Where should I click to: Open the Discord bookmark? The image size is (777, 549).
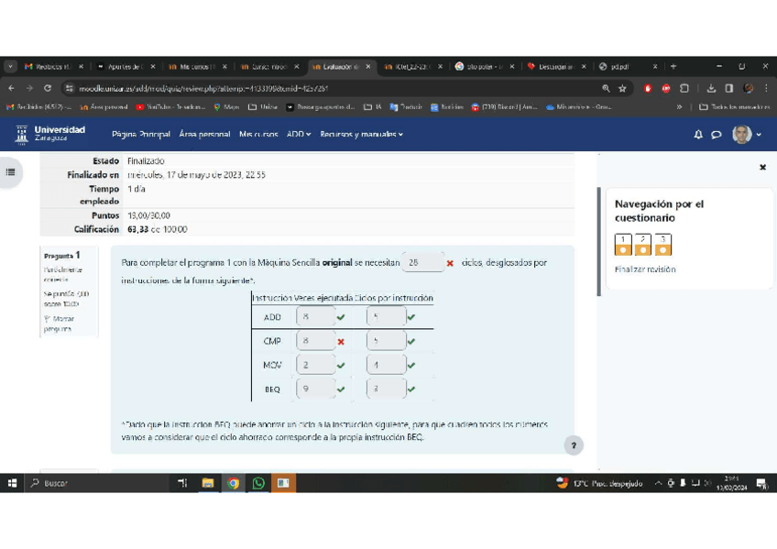[x=505, y=107]
